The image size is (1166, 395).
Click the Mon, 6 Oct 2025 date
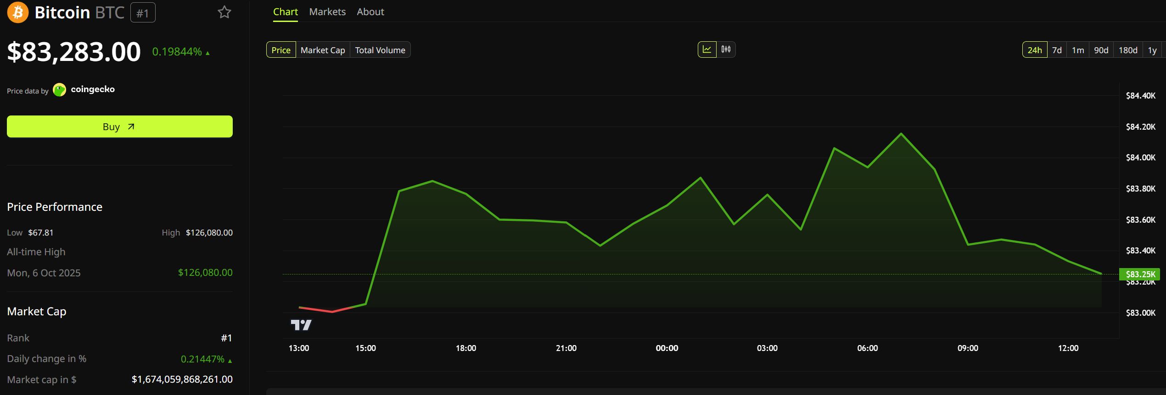[x=44, y=273]
